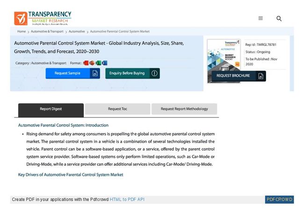Click the Status: Ongoing text
304x215 pixels.
[258, 52]
